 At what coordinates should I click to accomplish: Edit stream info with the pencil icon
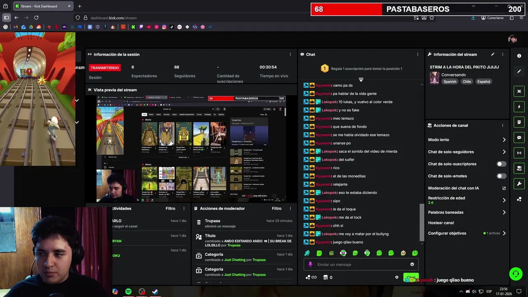click(x=493, y=54)
